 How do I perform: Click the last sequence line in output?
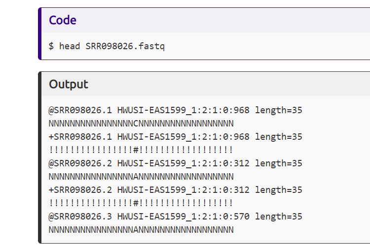pos(141,229)
